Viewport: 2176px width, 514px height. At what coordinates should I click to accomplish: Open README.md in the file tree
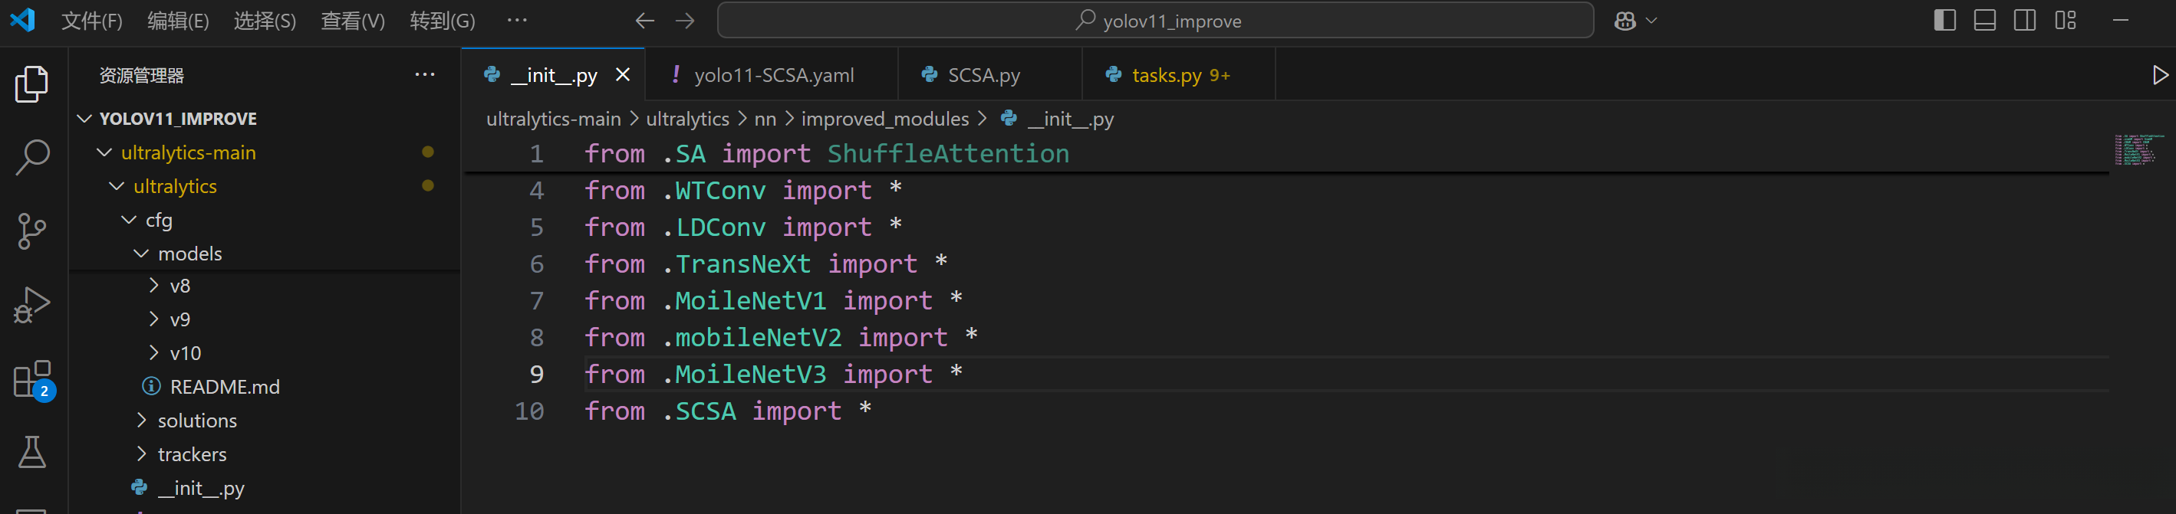click(224, 387)
